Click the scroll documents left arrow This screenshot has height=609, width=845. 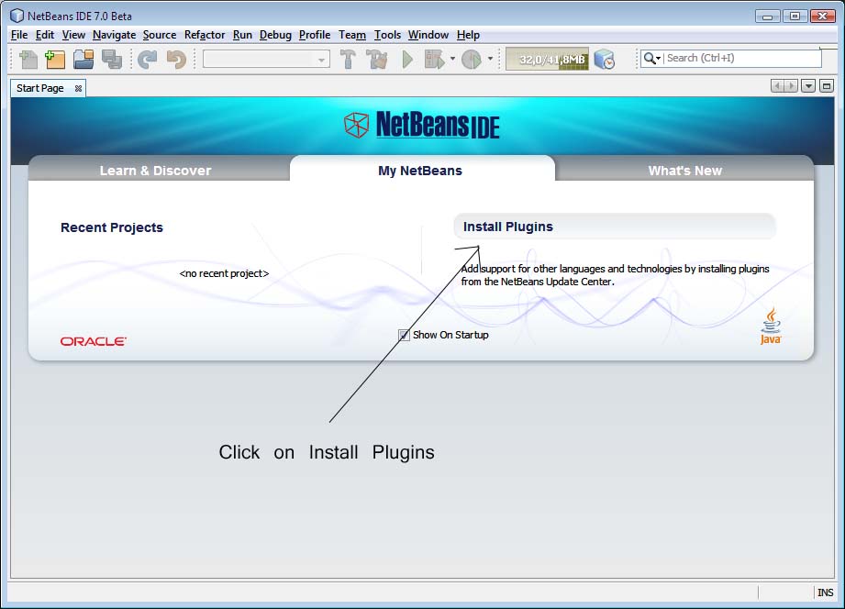pyautogui.click(x=777, y=85)
